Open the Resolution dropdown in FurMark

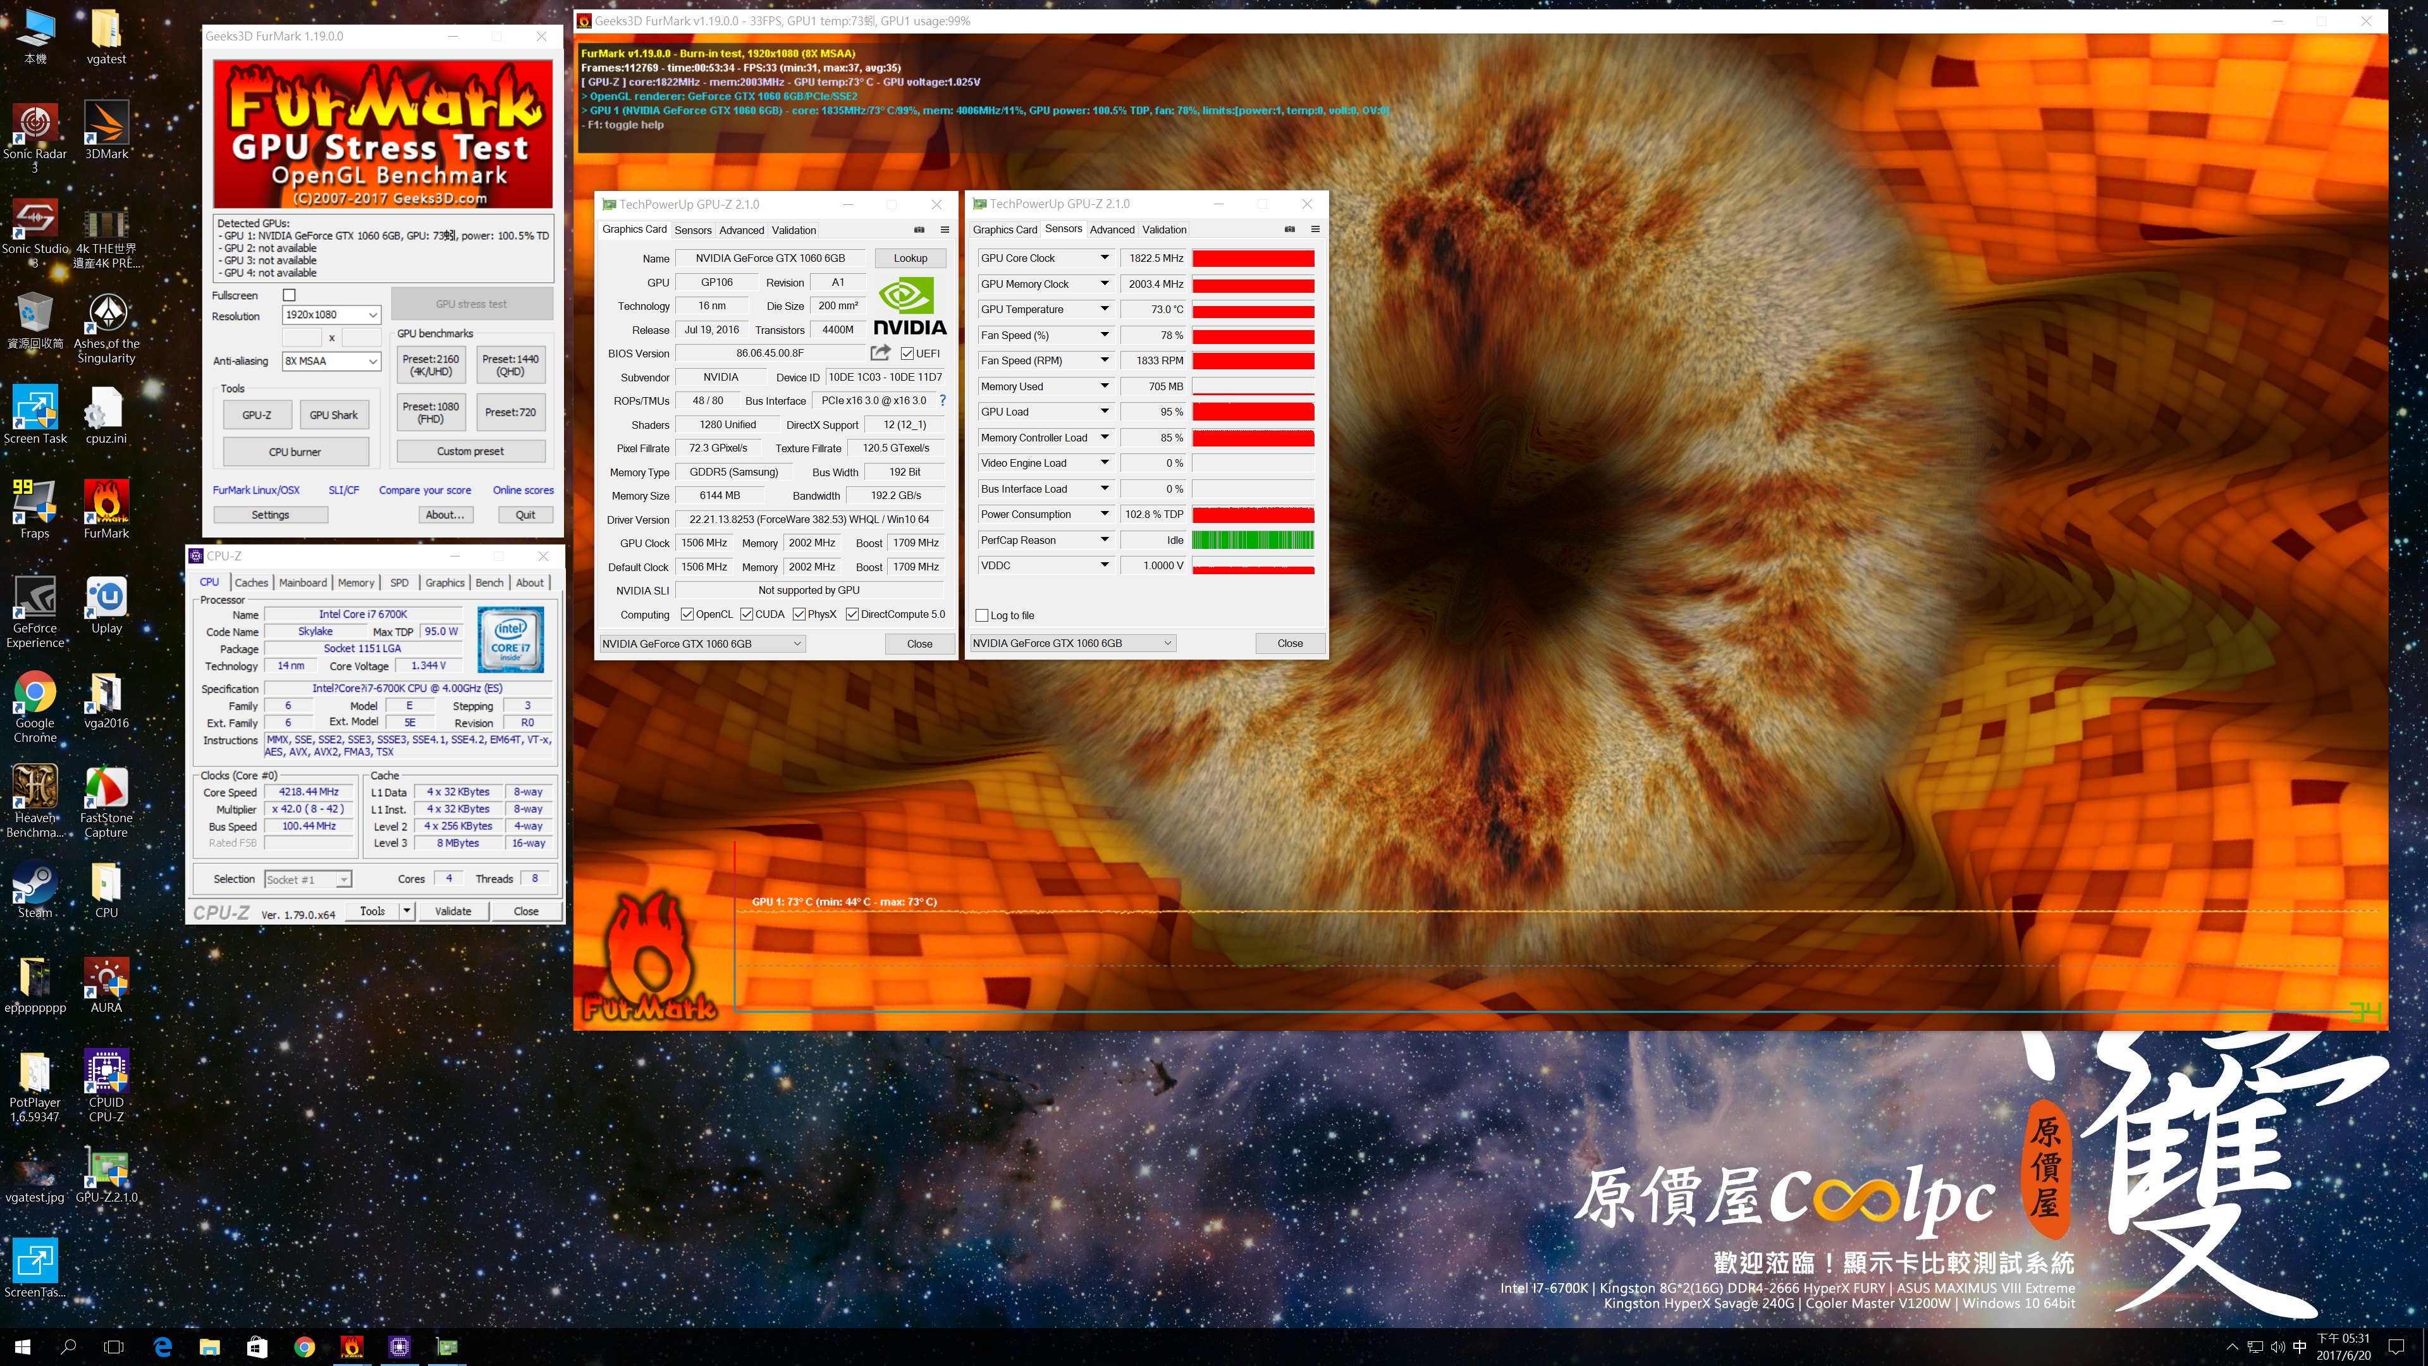pos(331,315)
